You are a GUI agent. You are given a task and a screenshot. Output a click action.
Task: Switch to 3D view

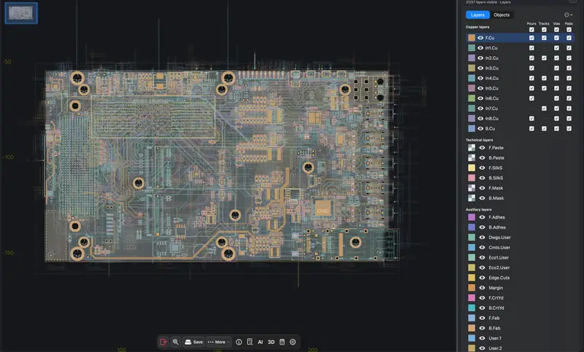[x=271, y=342]
